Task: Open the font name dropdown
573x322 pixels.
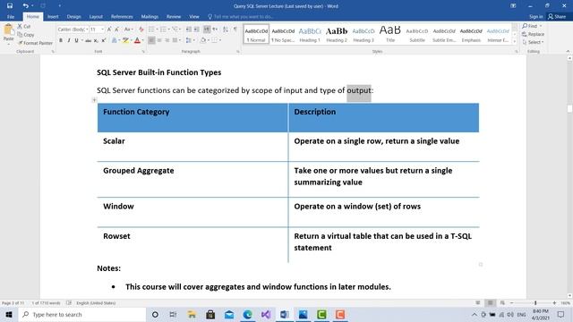Action: pyautogui.click(x=87, y=30)
